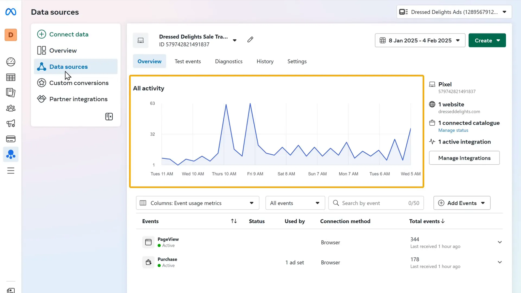The height and width of the screenshot is (293, 521).
Task: Select Data sources in side menu
Action: pyautogui.click(x=76, y=66)
